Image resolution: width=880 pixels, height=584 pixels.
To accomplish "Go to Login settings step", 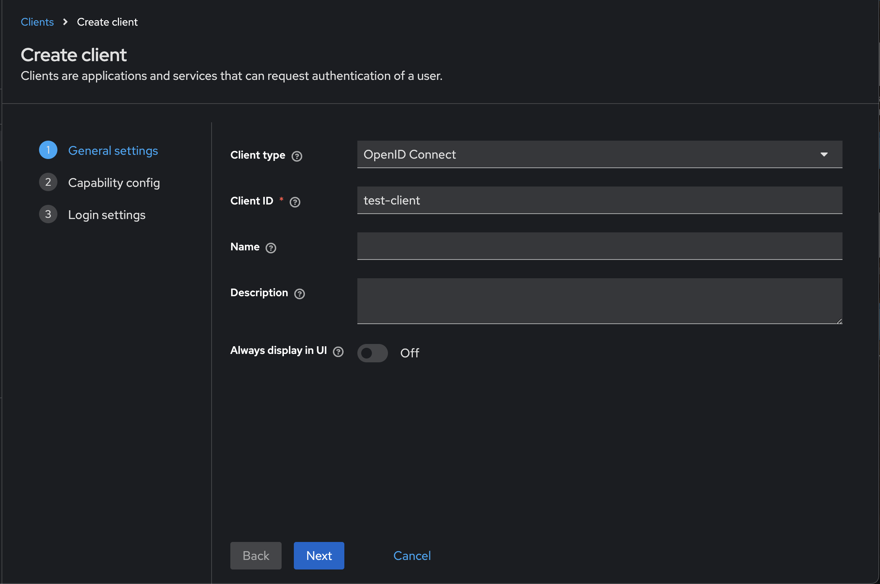I will (107, 215).
